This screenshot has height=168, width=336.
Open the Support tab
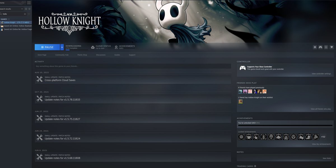pos(132,55)
